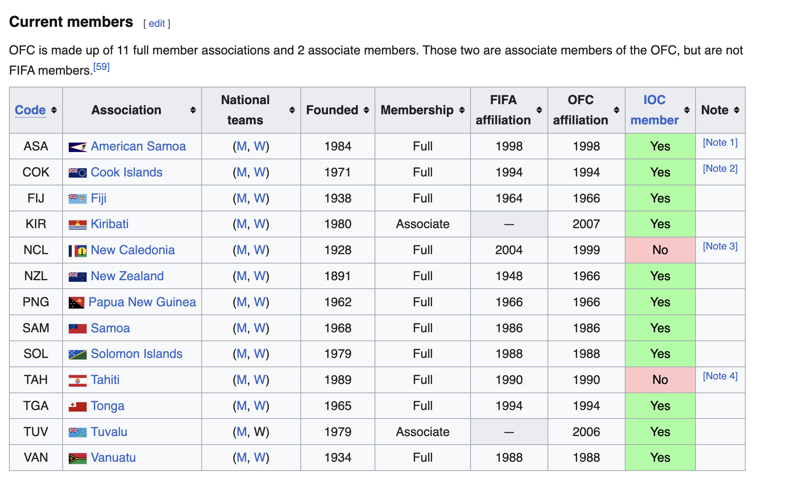Sort by National teams column arrows
This screenshot has height=492, width=788.
pos(292,110)
